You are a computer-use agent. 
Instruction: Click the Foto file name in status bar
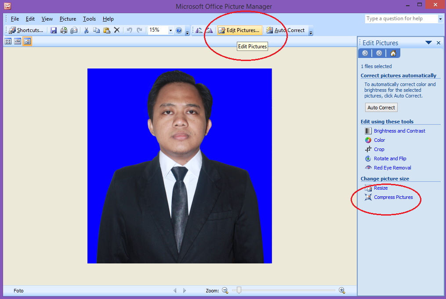click(x=18, y=291)
